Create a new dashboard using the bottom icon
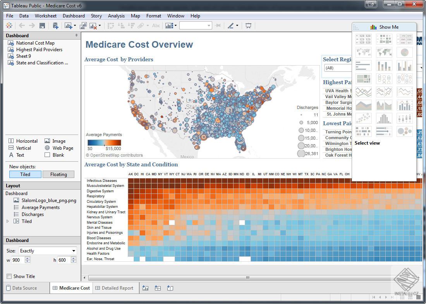The height and width of the screenshot is (304, 426). [x=158, y=288]
